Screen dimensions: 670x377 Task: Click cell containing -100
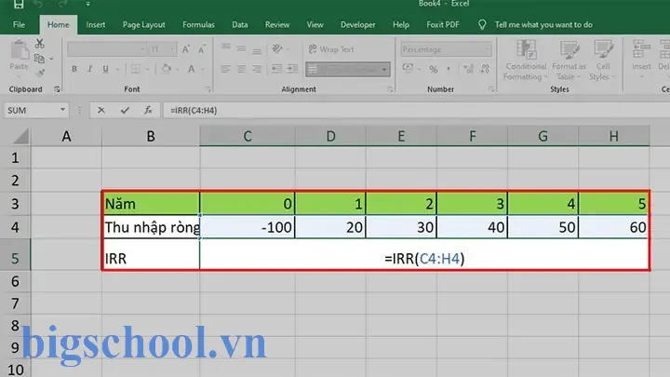(247, 227)
